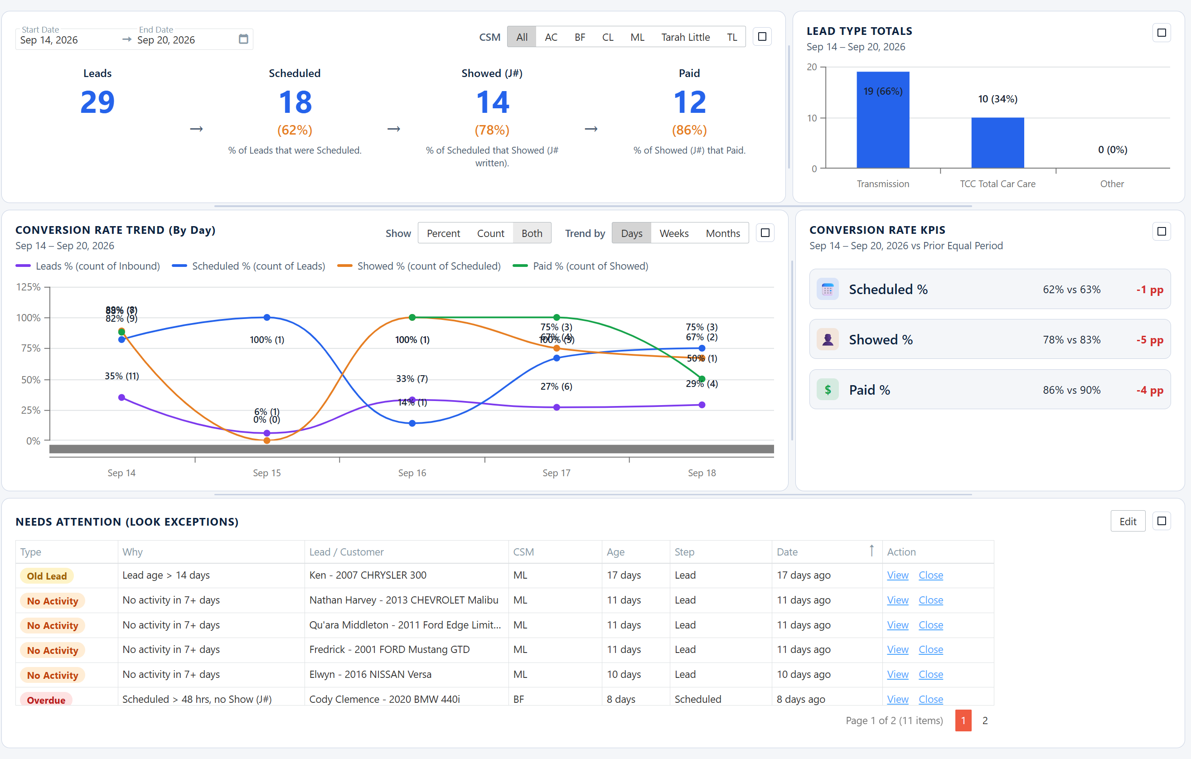Maximize the Lead Type Totals panel
Image resolution: width=1191 pixels, height=759 pixels.
pyautogui.click(x=1162, y=33)
